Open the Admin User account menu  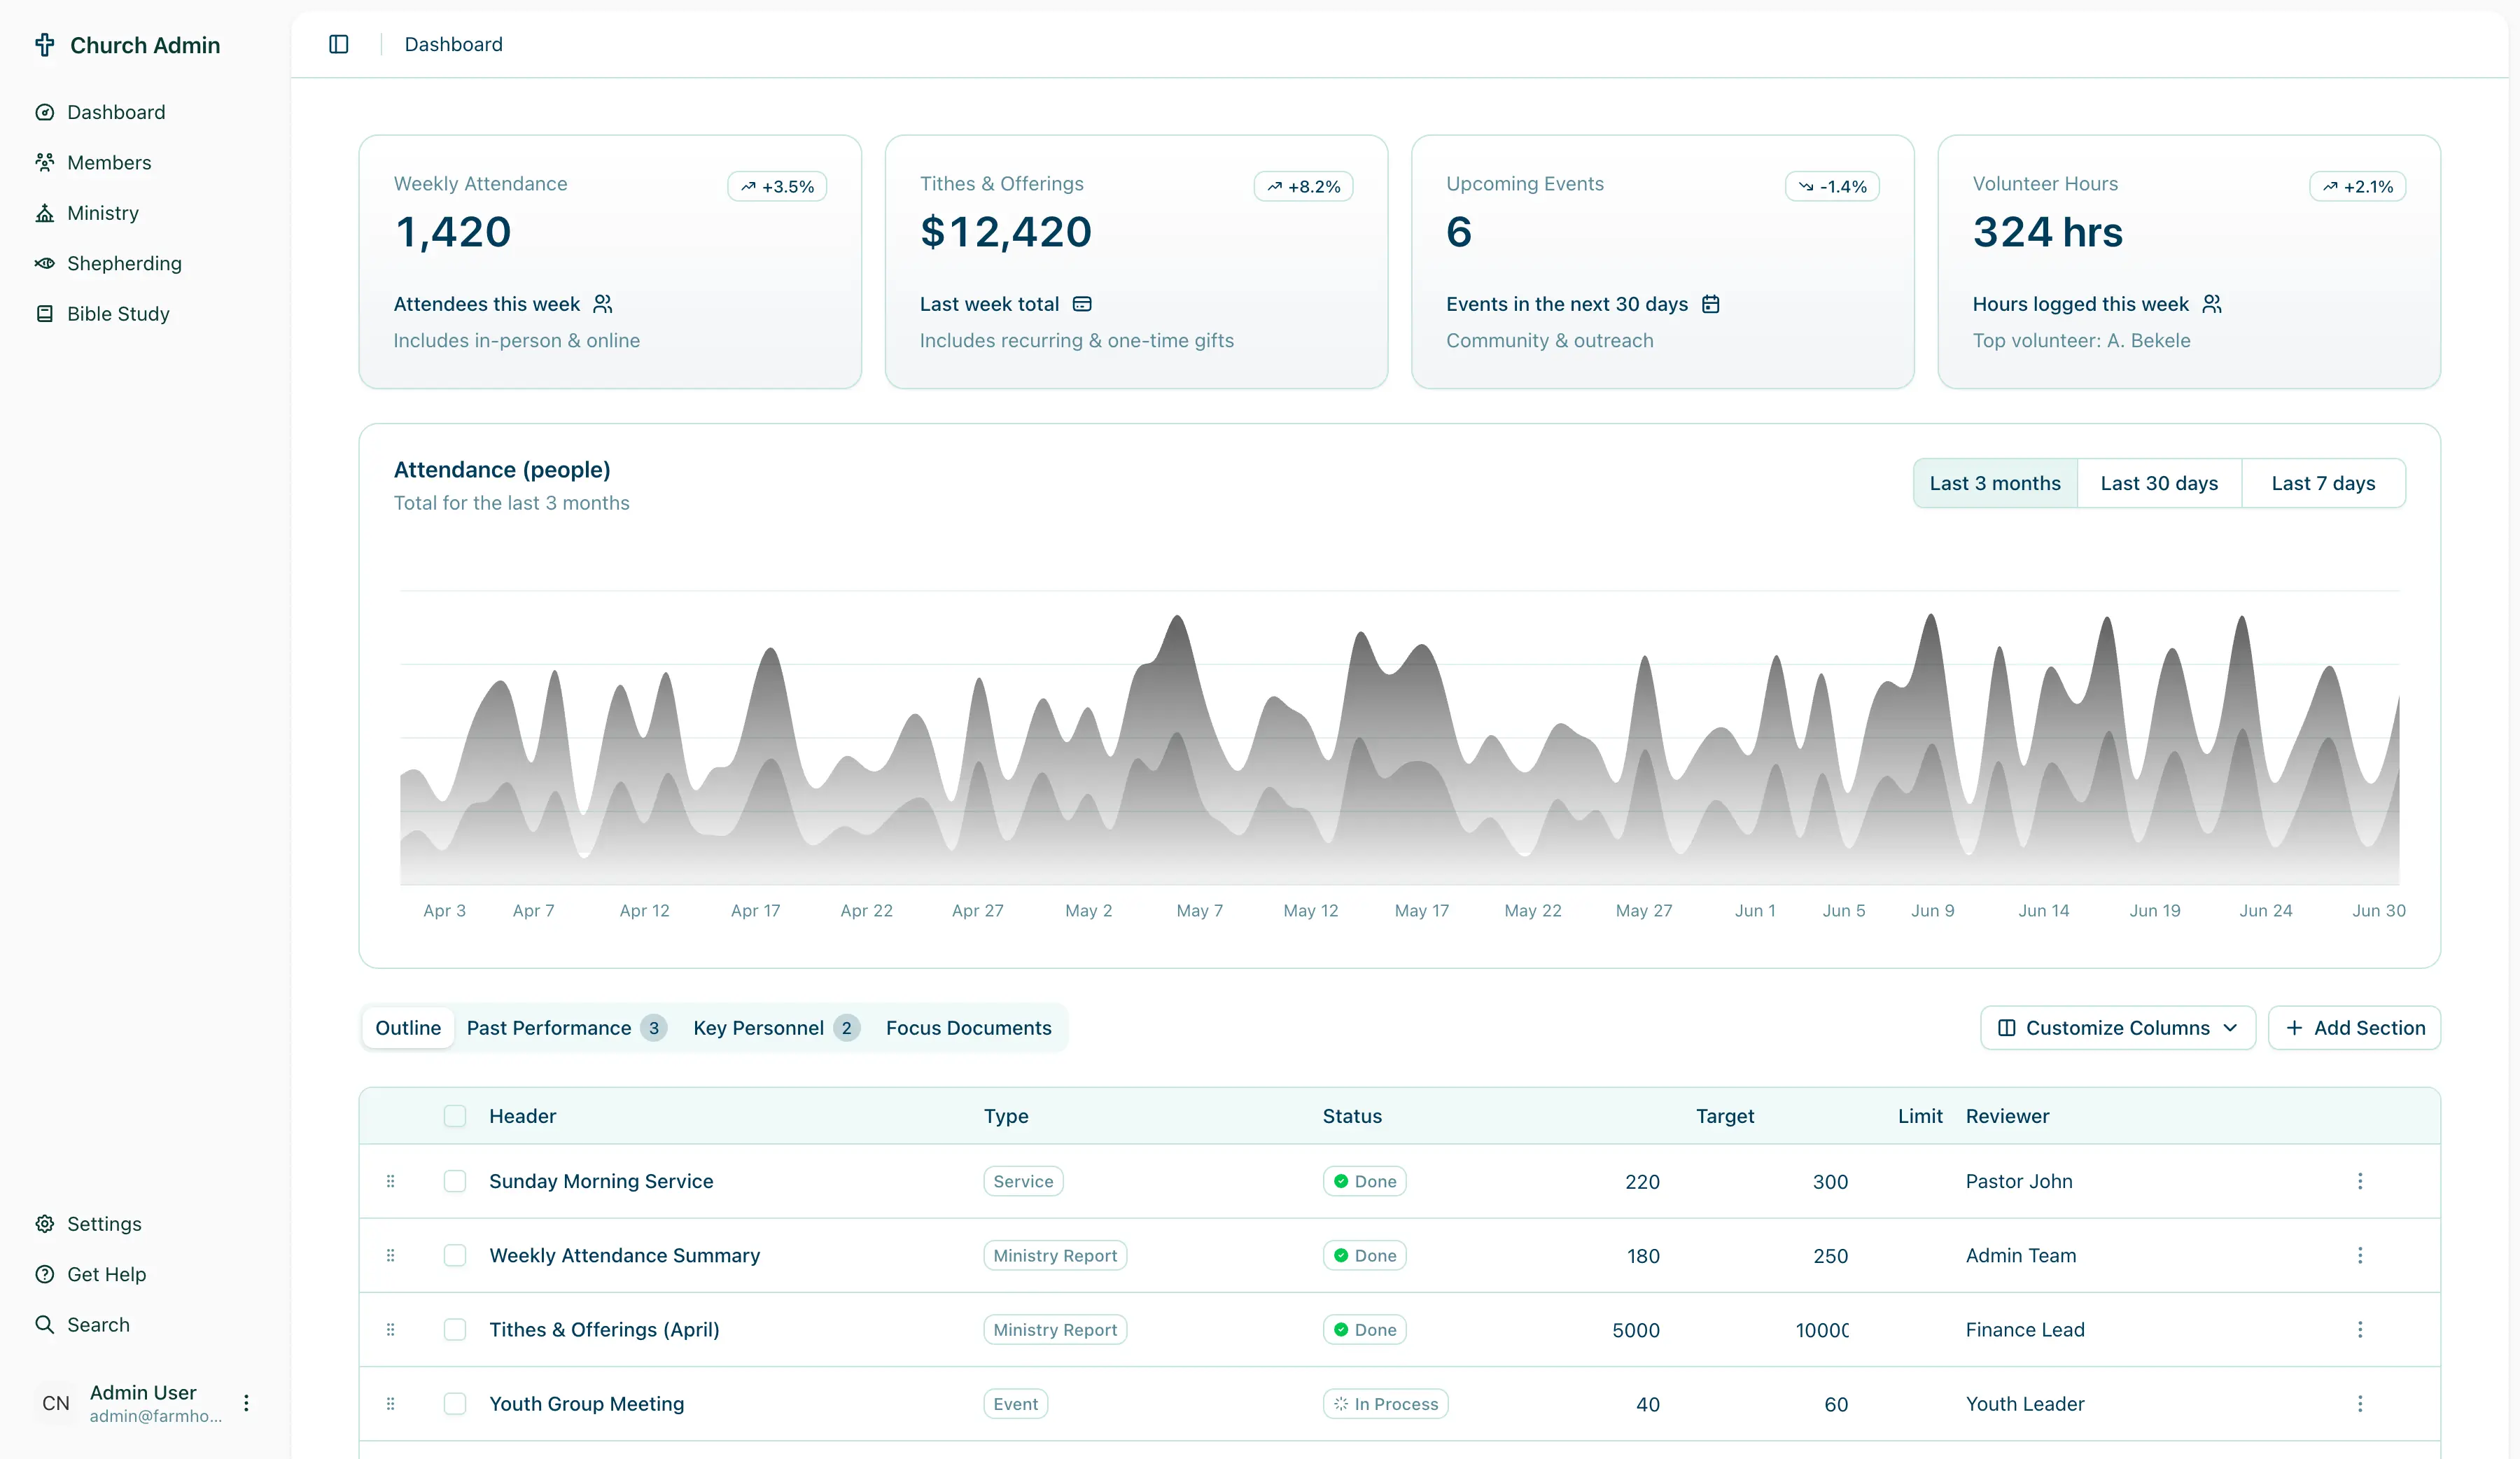coord(246,1402)
